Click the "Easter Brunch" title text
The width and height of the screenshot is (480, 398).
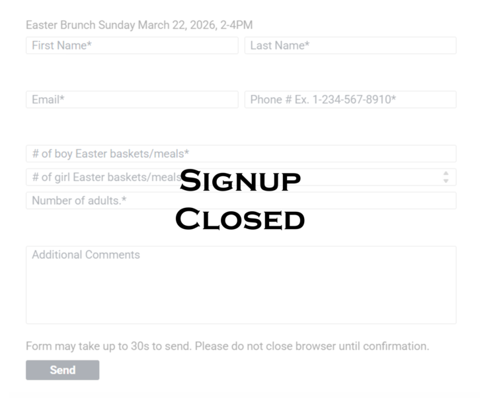(x=60, y=25)
